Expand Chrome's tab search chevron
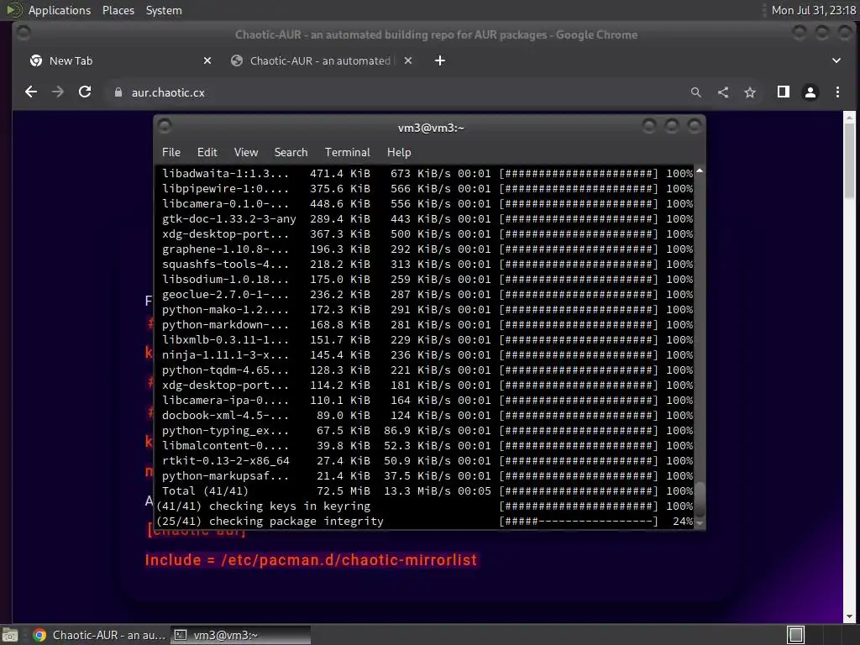860x645 pixels. coord(836,60)
